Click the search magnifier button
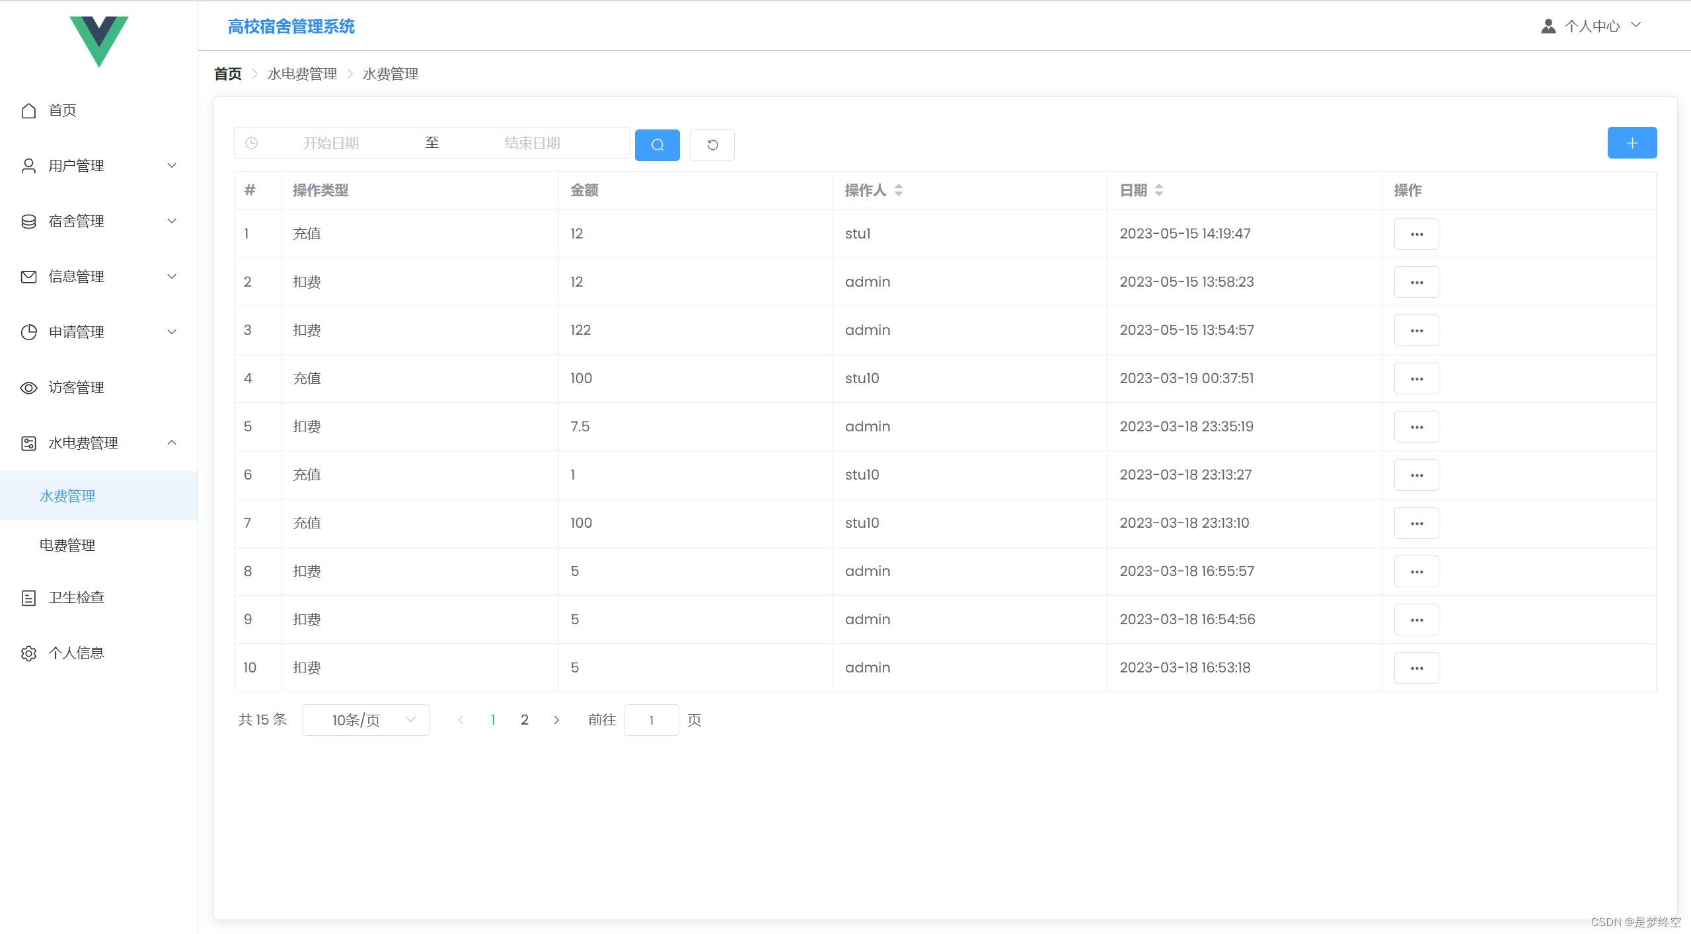The image size is (1691, 934). click(x=656, y=145)
